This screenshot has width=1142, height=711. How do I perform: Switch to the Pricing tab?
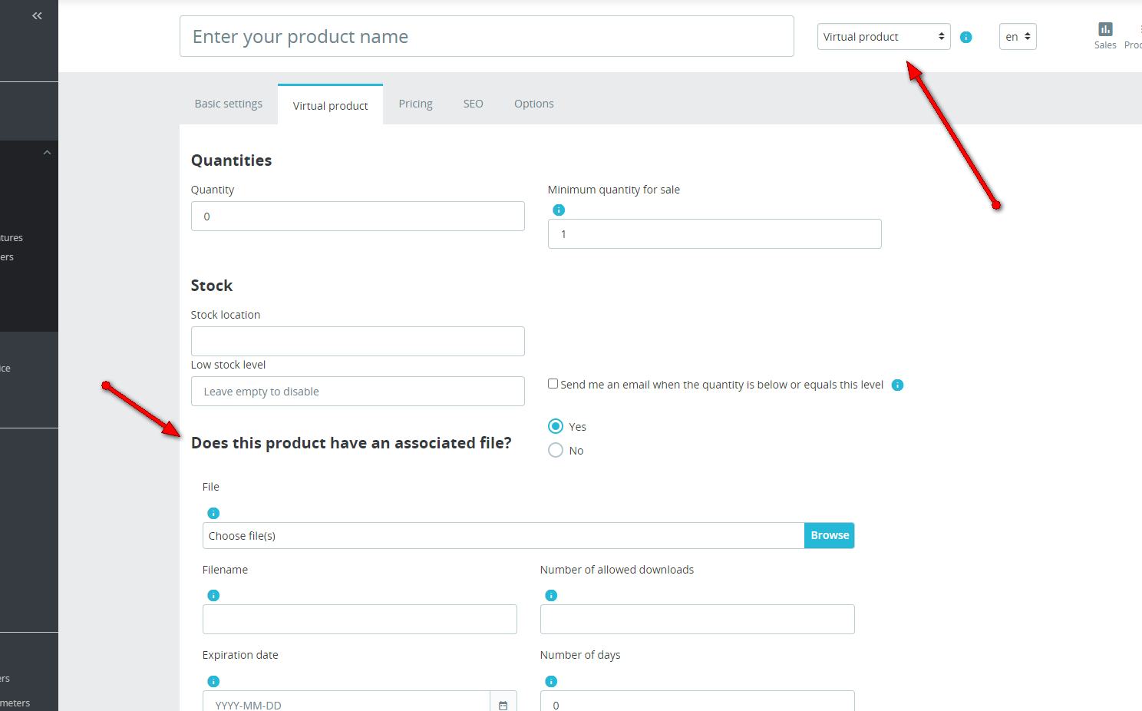[x=415, y=104]
